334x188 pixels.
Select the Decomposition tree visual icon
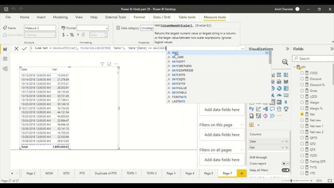(266, 109)
